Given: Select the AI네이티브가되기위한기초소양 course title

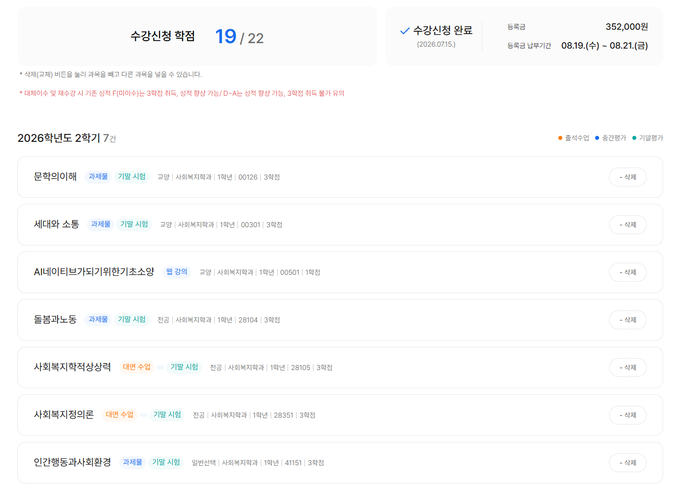Looking at the screenshot, I should pos(94,272).
